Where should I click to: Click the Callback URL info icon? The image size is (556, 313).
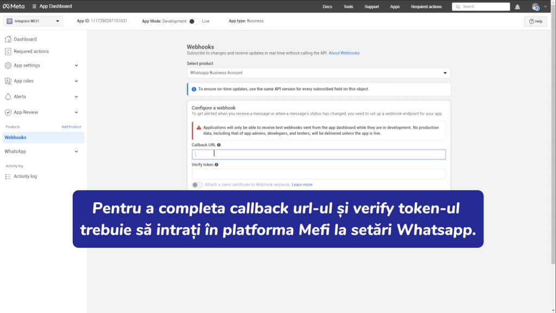219,145
